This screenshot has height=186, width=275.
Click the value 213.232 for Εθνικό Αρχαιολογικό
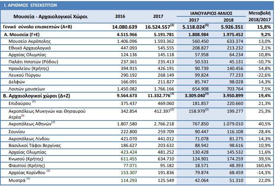(x=235, y=48)
